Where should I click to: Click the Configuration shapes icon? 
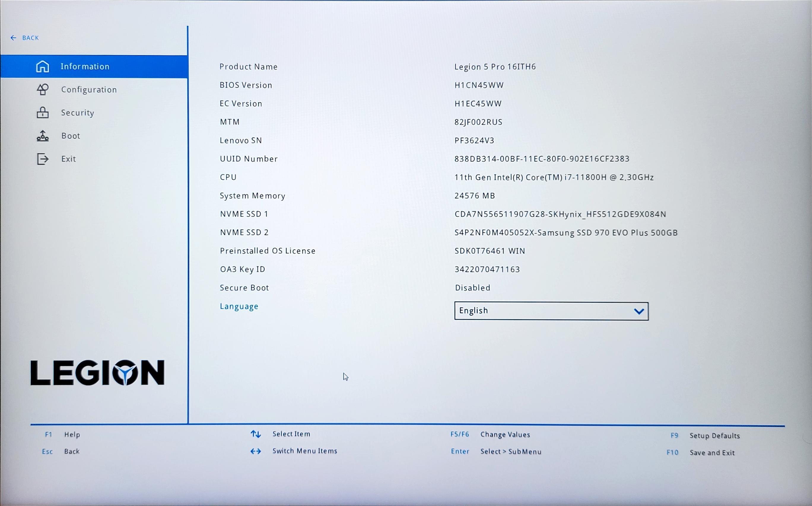pyautogui.click(x=42, y=89)
